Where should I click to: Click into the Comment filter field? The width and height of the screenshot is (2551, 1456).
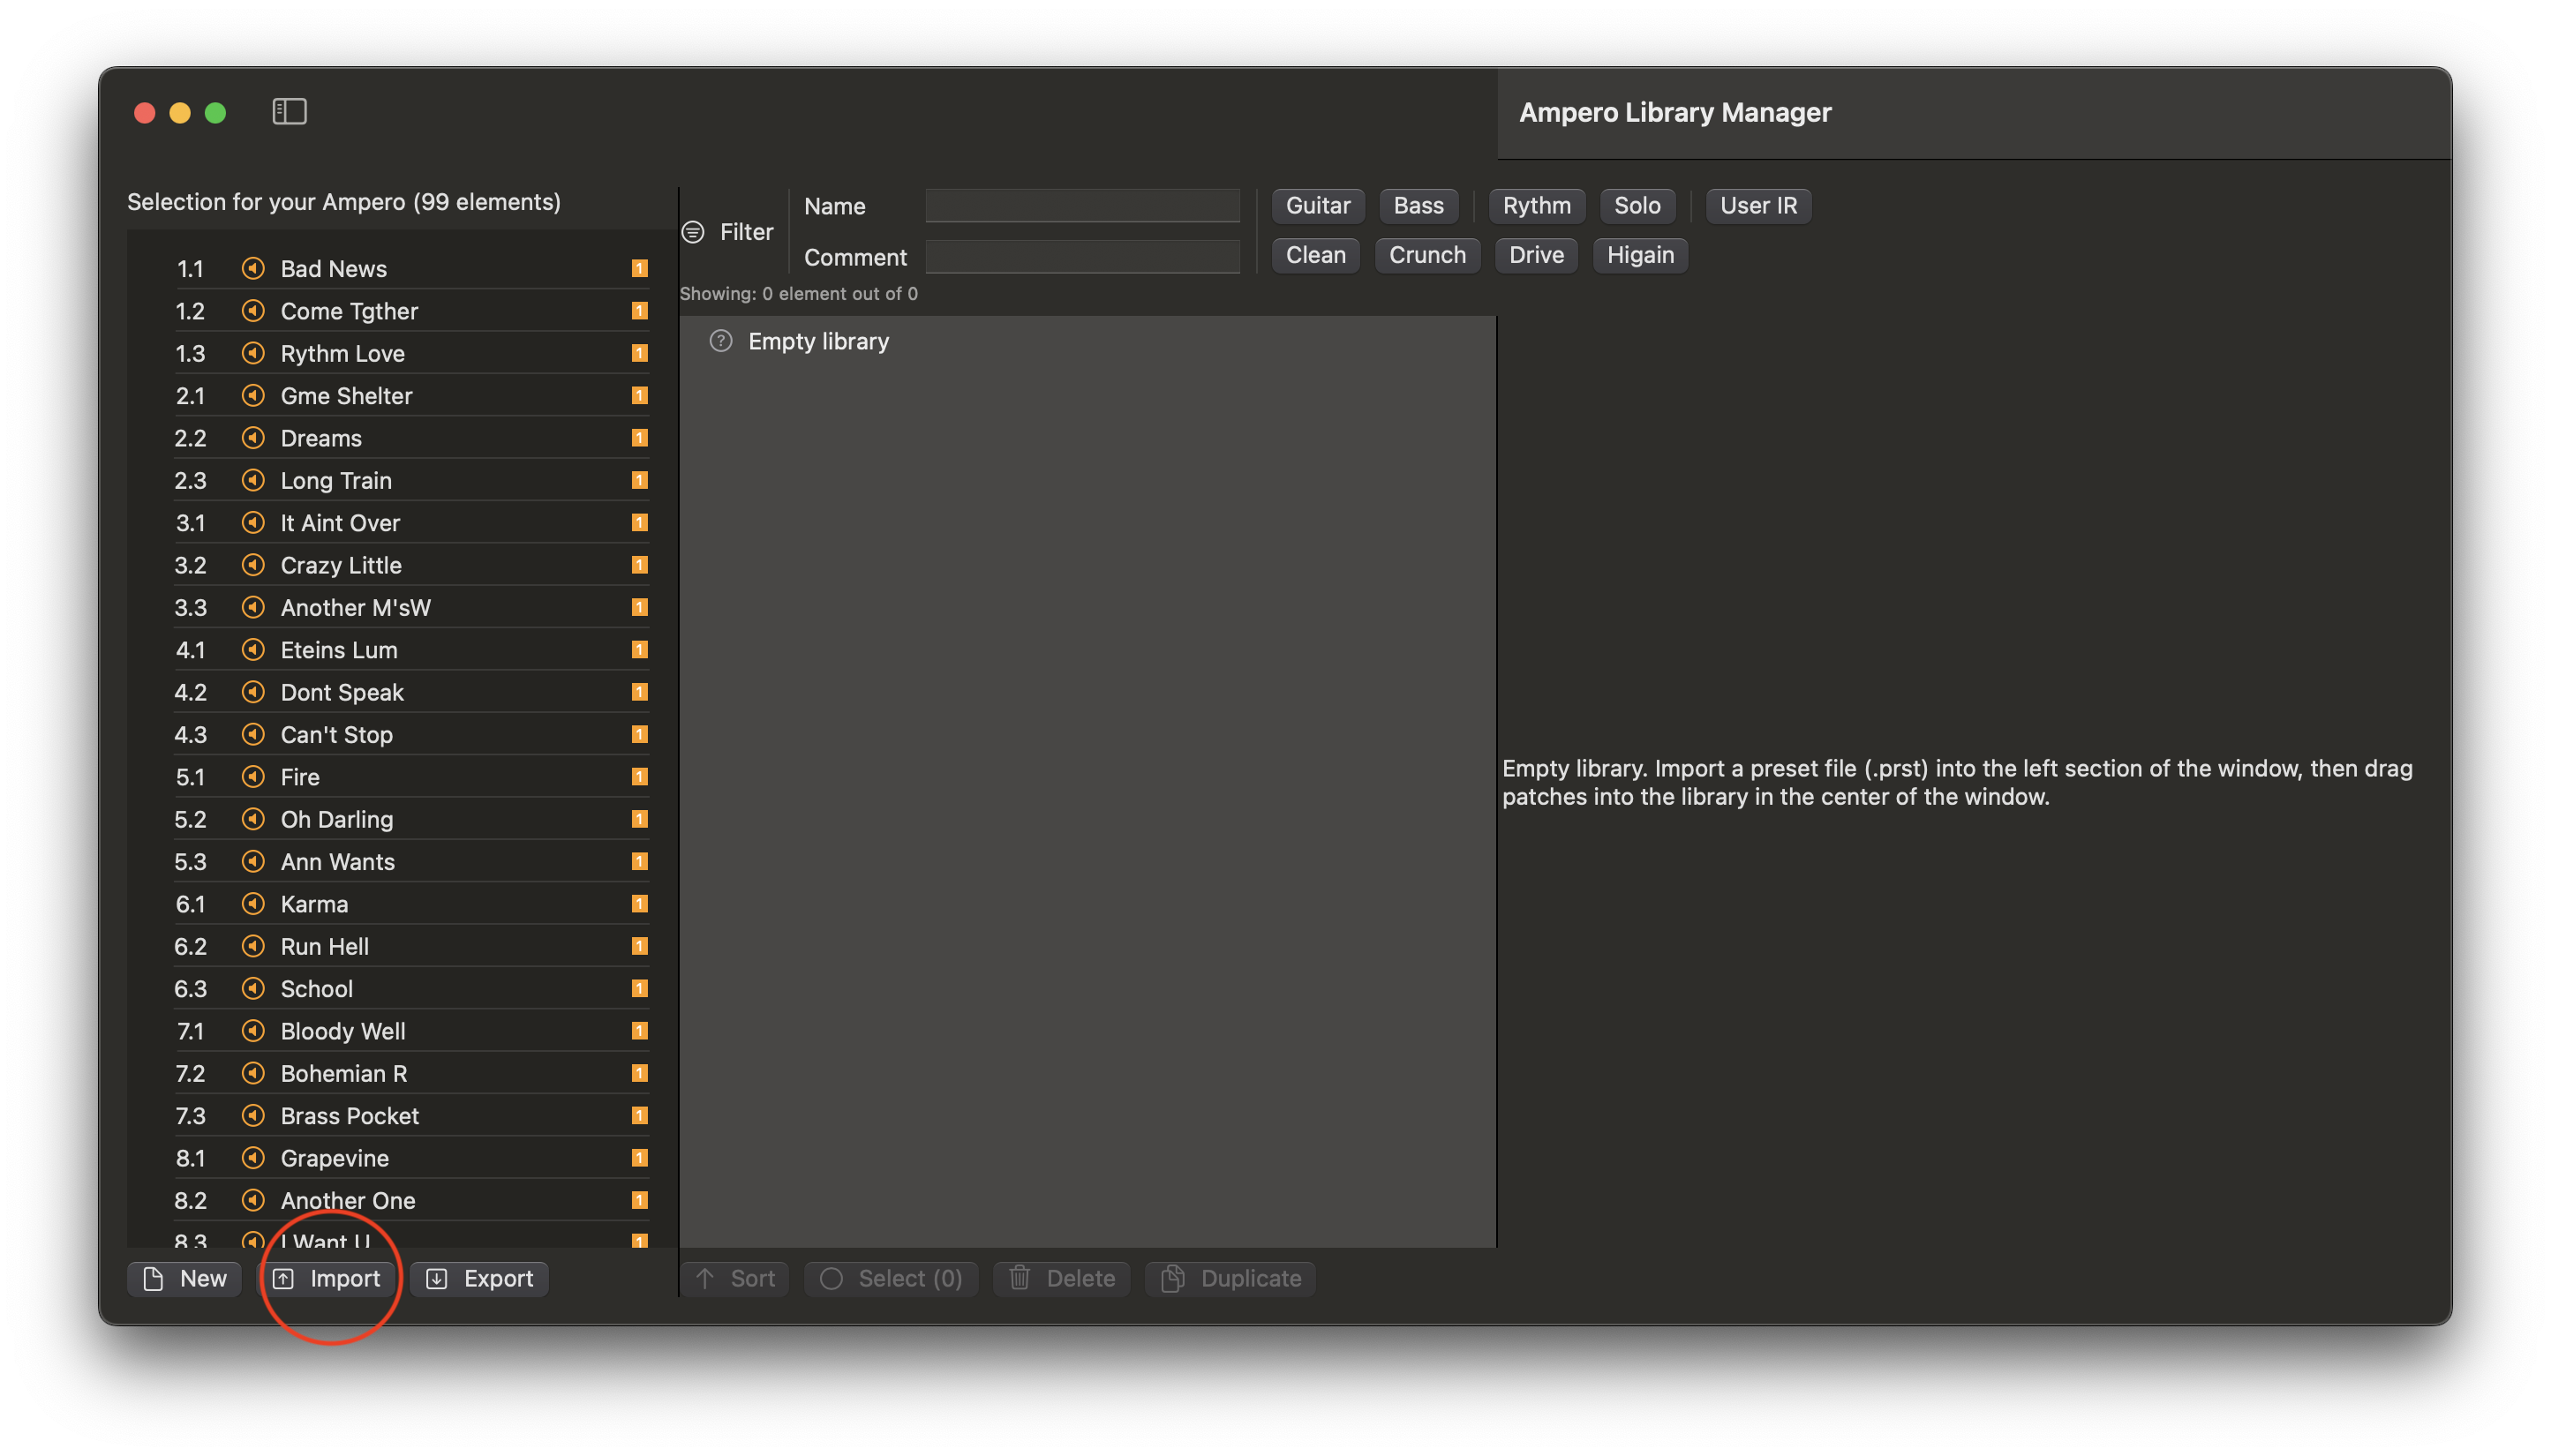(1081, 257)
